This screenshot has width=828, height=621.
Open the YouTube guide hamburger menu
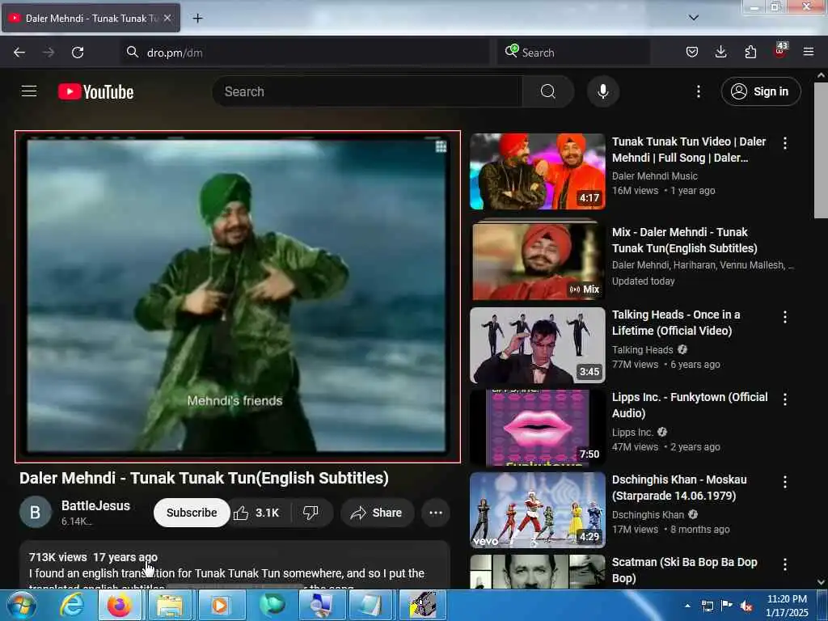coord(29,91)
